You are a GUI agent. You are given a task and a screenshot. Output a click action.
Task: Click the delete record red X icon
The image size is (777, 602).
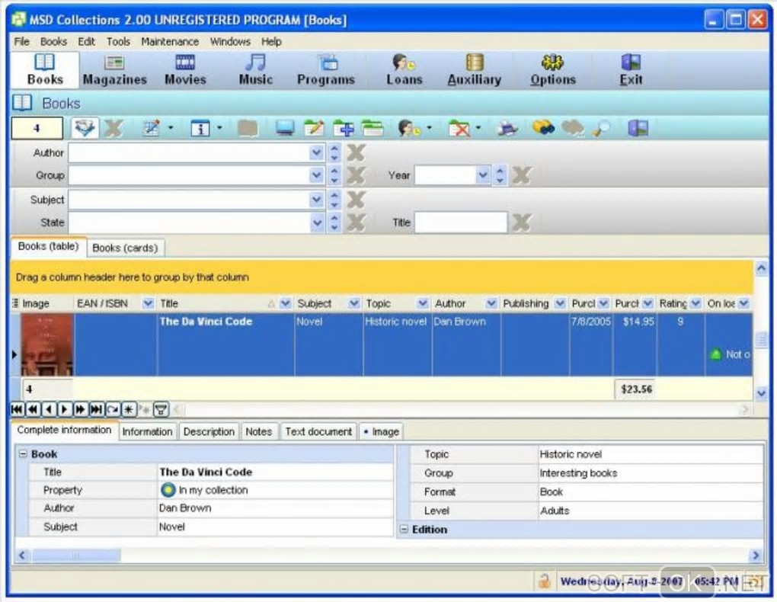[459, 129]
